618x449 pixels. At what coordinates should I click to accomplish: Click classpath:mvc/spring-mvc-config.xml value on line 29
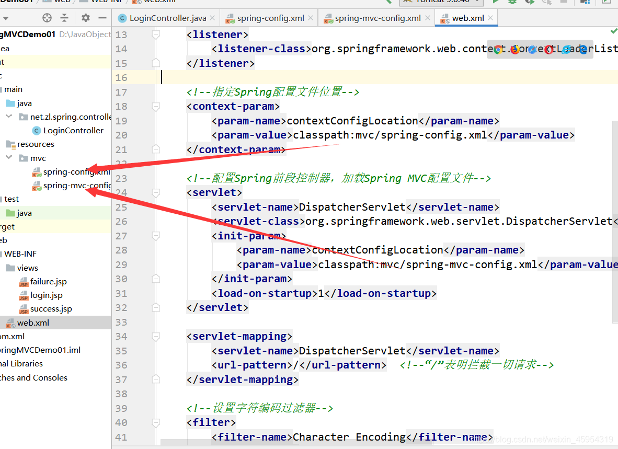[x=428, y=264]
